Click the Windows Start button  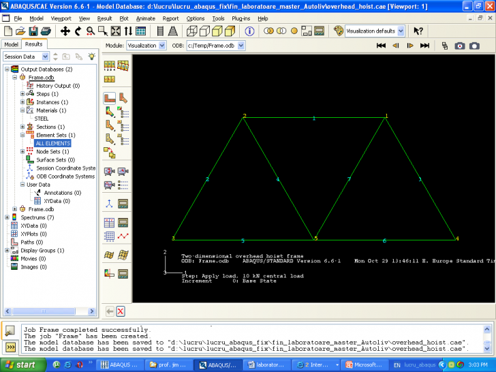point(20,365)
